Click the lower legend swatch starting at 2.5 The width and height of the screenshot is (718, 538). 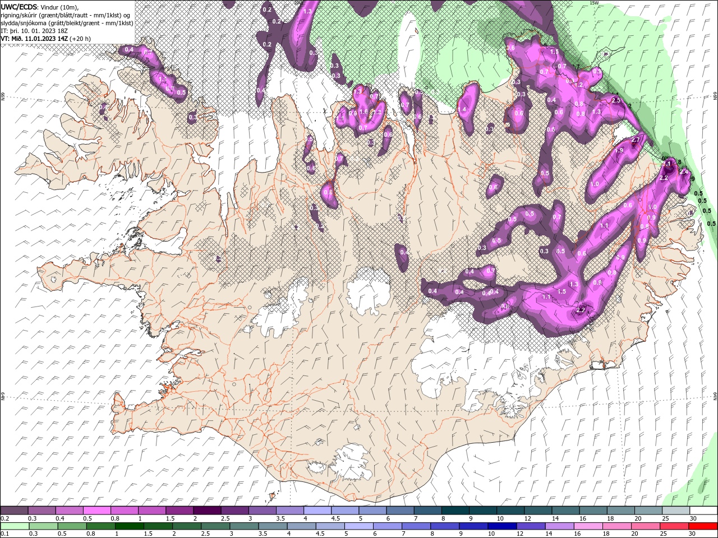tap(215, 526)
